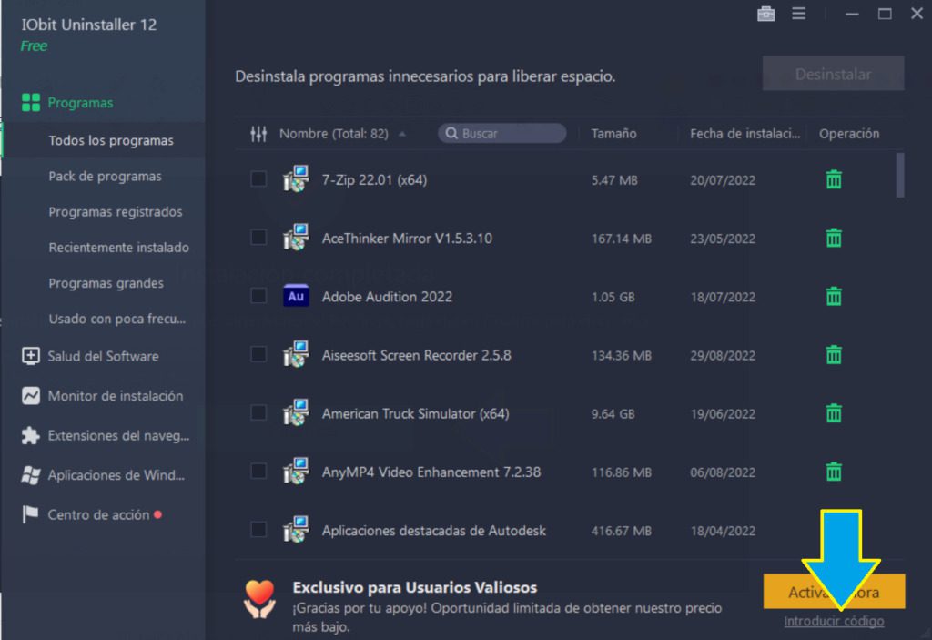Click the AnyMP4 Video Enhancement program icon
Image resolution: width=932 pixels, height=640 pixels.
pyautogui.click(x=296, y=471)
